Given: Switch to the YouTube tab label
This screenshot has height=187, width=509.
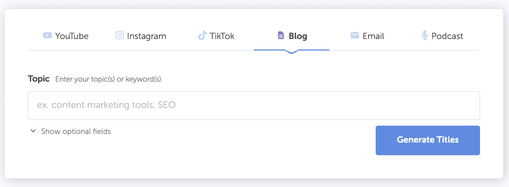Looking at the screenshot, I should (72, 36).
